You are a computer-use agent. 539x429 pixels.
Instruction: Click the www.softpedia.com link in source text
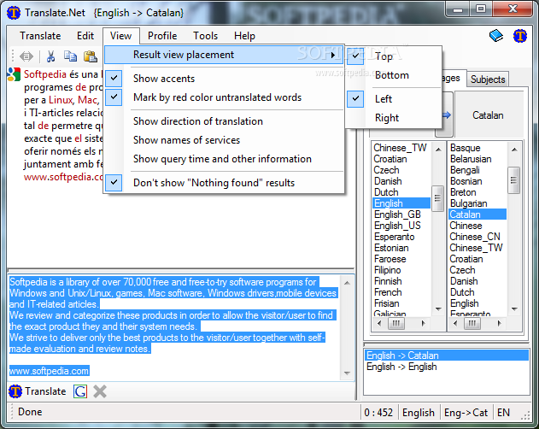(x=50, y=371)
